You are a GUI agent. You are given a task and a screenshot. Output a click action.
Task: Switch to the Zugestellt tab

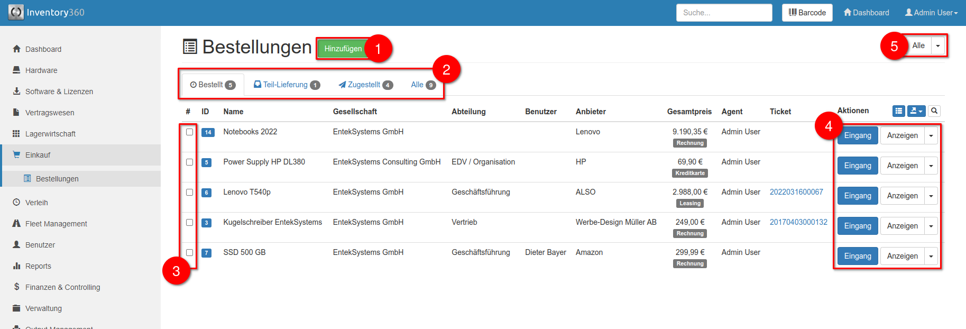[x=365, y=85]
